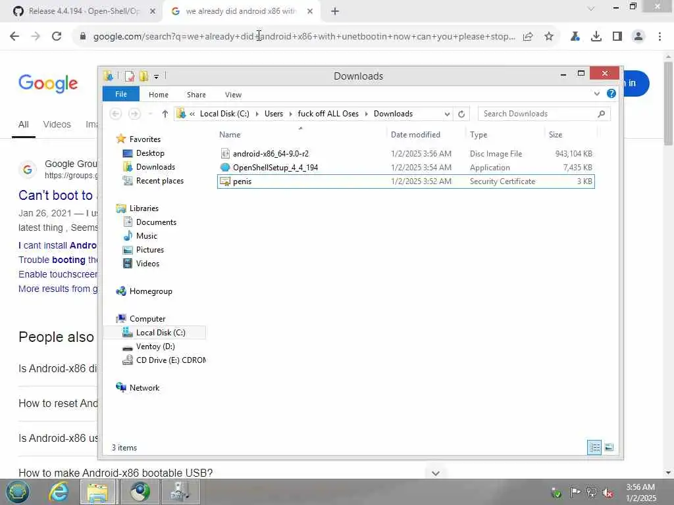The image size is (674, 505).
Task: Open Ventoy (D:) drive
Action: pos(155,346)
